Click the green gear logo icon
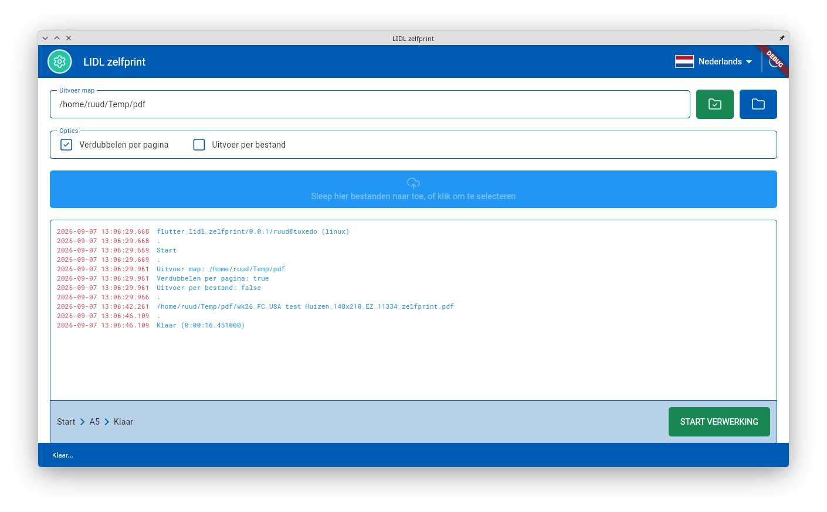The width and height of the screenshot is (827, 512). [59, 62]
